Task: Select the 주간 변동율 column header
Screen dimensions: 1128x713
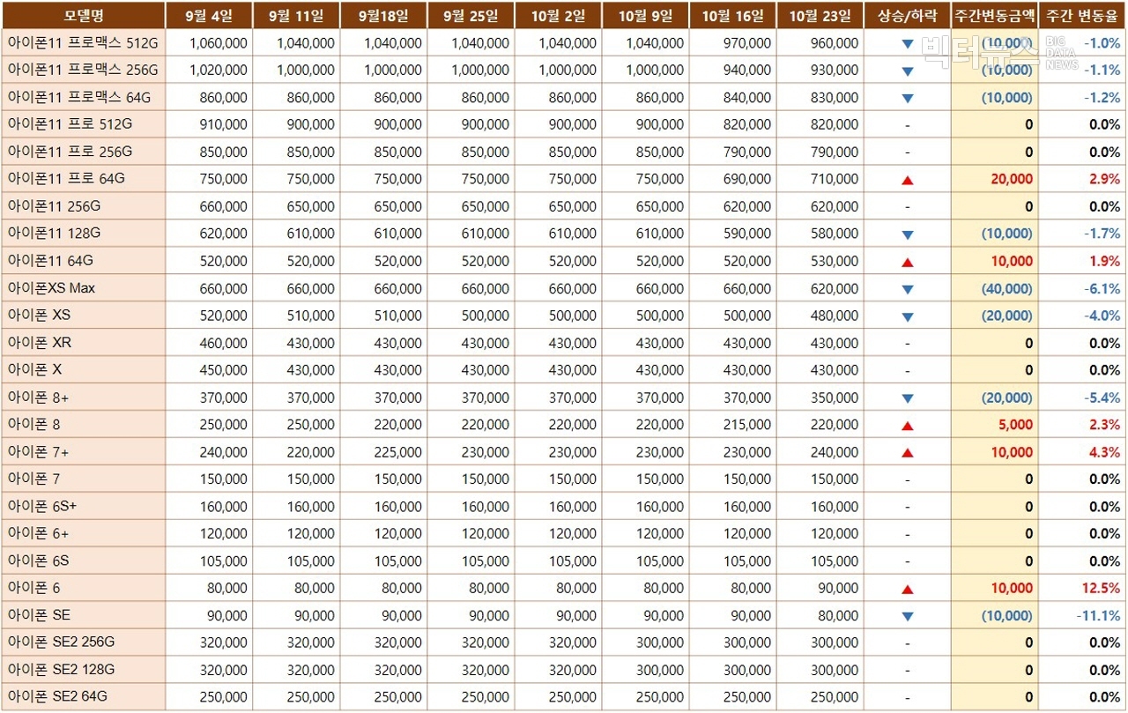Action: [1081, 15]
